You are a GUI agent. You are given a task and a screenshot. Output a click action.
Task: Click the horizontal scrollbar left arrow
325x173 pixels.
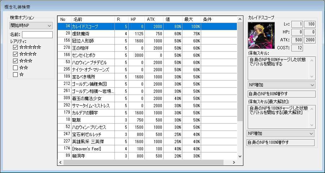click(x=61, y=163)
